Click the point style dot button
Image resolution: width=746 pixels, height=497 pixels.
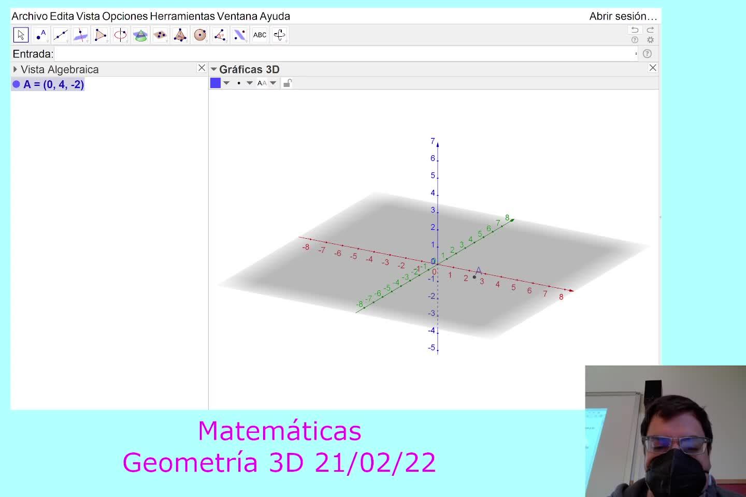click(x=239, y=83)
